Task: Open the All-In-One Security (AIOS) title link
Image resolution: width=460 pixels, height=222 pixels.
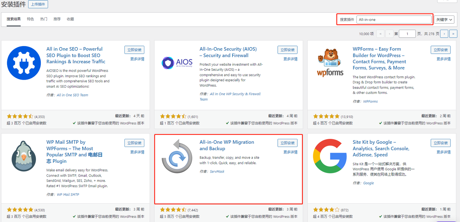Action: [228, 52]
